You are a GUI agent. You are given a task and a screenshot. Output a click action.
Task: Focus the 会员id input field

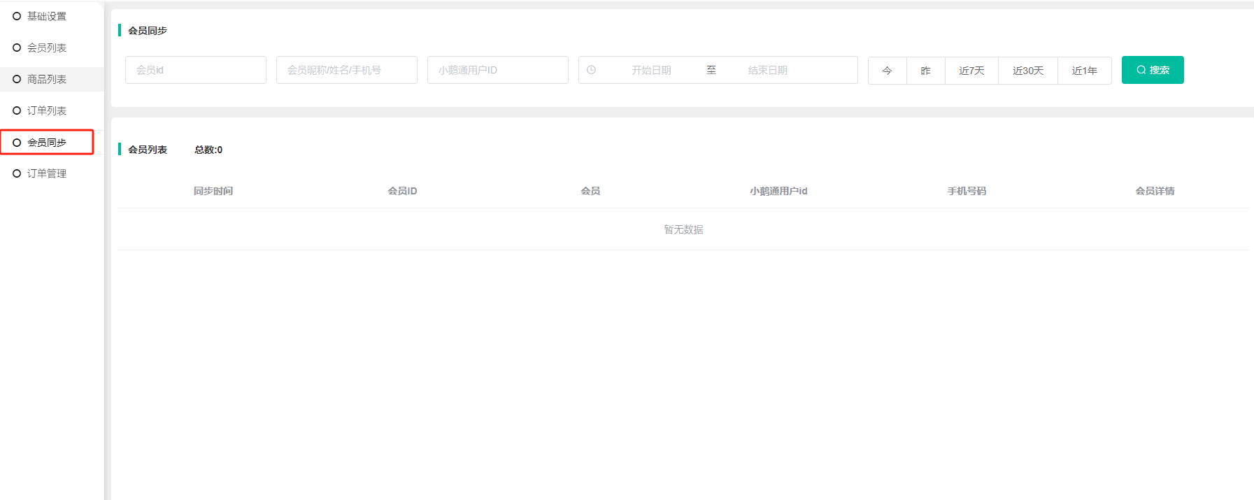196,70
